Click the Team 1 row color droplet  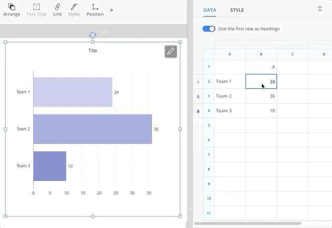198,82
